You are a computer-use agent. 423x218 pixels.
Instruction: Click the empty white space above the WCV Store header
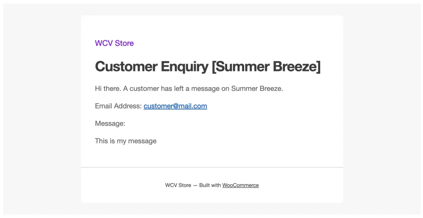pyautogui.click(x=212, y=27)
